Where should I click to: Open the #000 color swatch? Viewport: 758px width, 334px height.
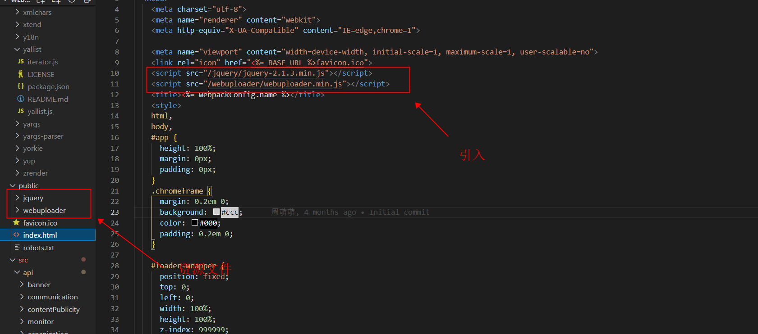[195, 222]
